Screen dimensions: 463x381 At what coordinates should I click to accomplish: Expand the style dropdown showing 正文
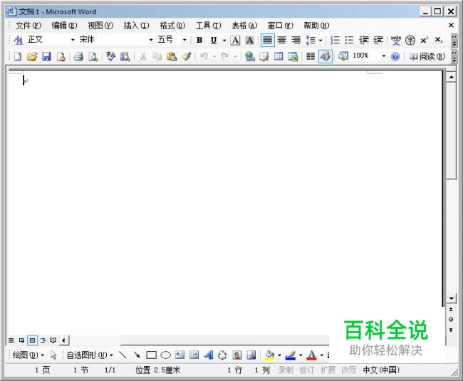coord(73,40)
